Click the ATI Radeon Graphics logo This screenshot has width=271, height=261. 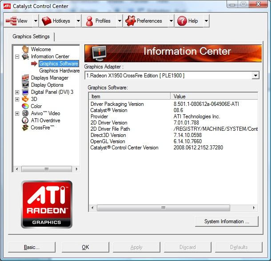(x=47, y=205)
